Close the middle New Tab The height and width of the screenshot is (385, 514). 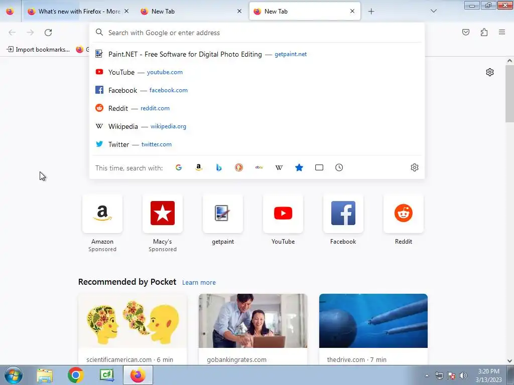click(x=239, y=11)
